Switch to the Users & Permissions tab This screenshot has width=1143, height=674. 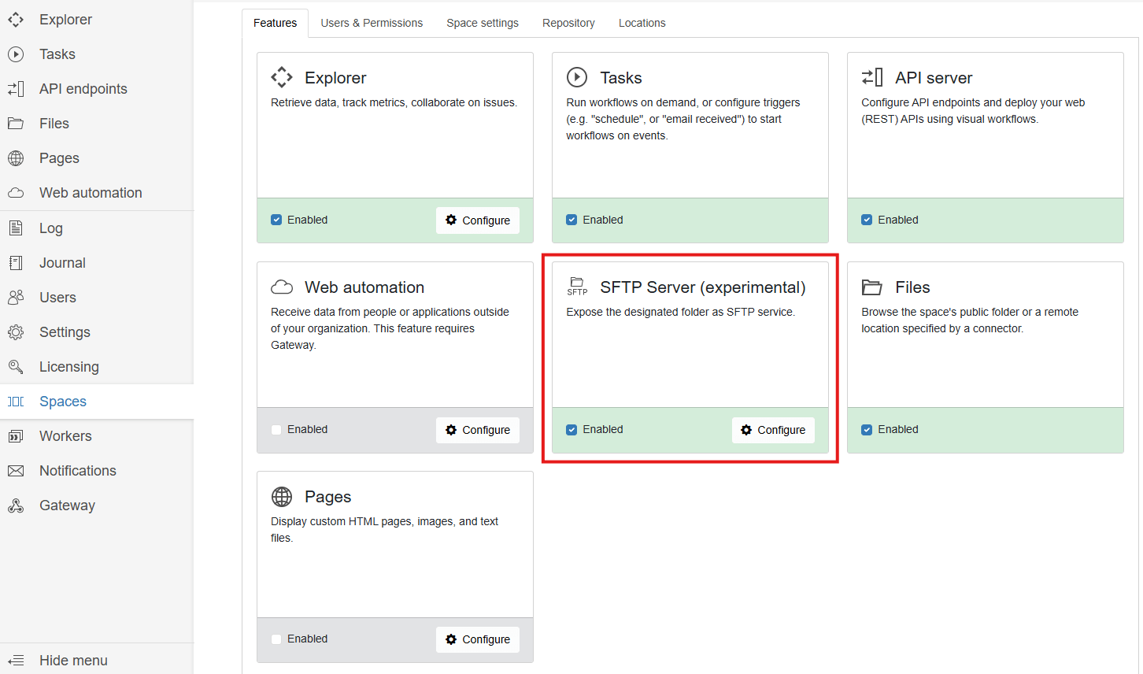pos(372,23)
